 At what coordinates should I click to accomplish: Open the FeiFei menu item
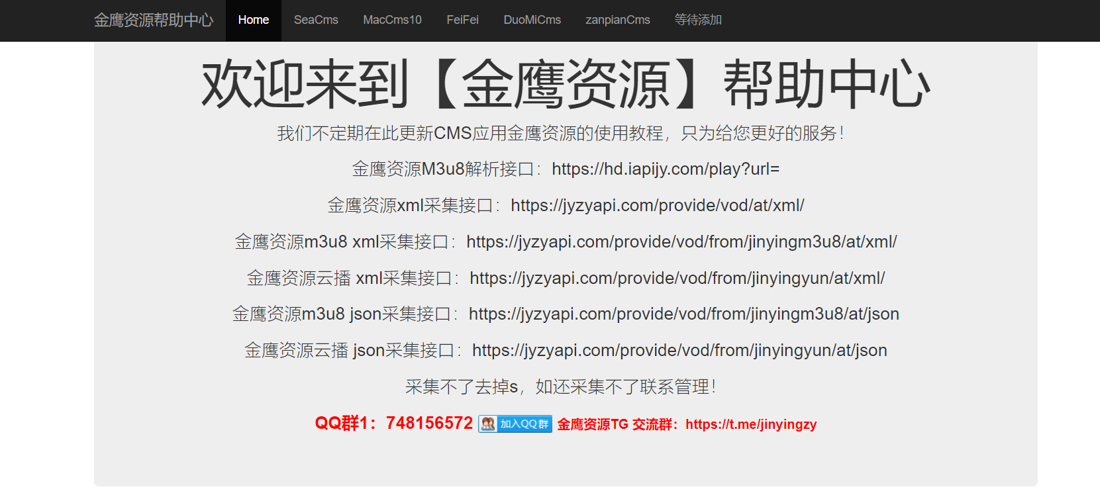tap(462, 20)
